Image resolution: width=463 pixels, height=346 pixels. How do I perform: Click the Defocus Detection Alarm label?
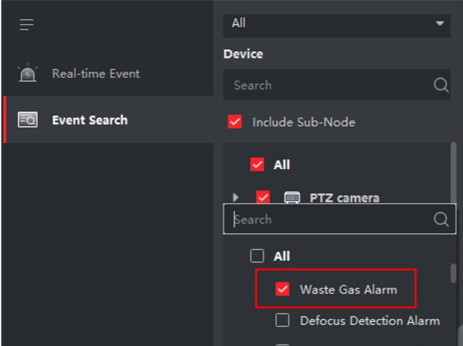(369, 321)
